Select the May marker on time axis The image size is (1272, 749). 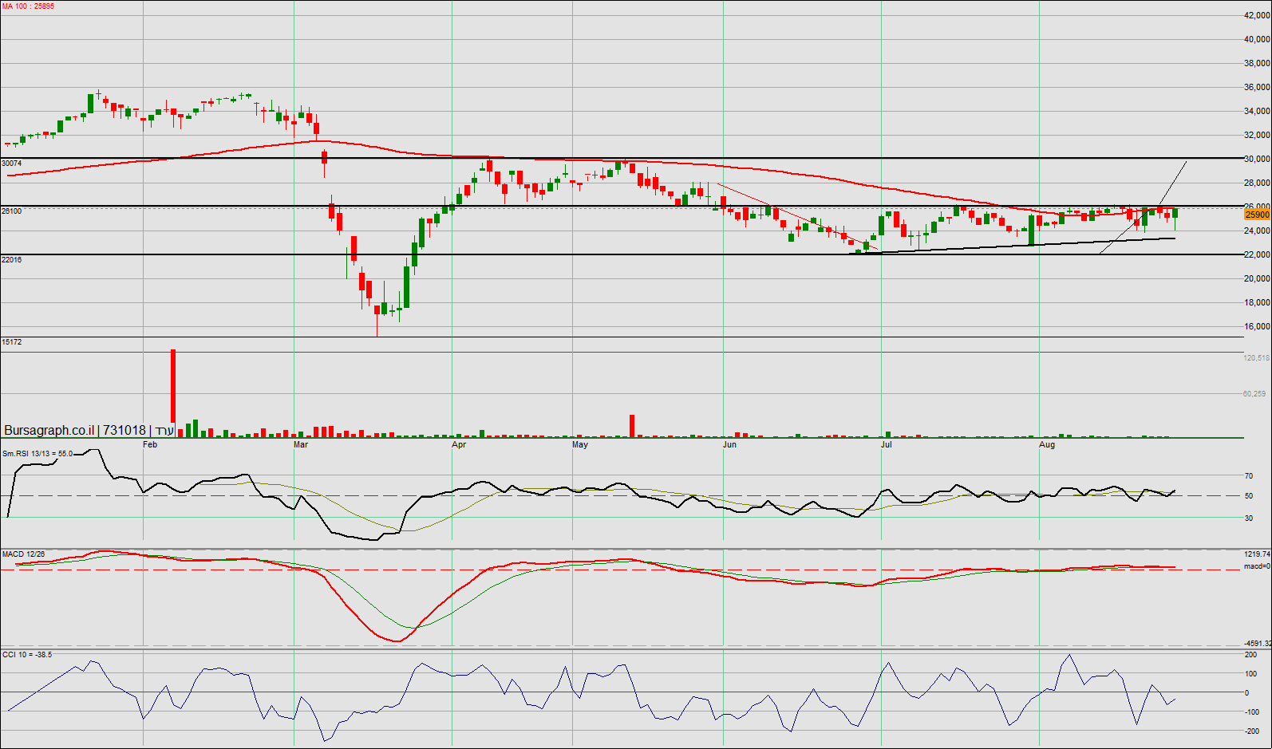(580, 444)
